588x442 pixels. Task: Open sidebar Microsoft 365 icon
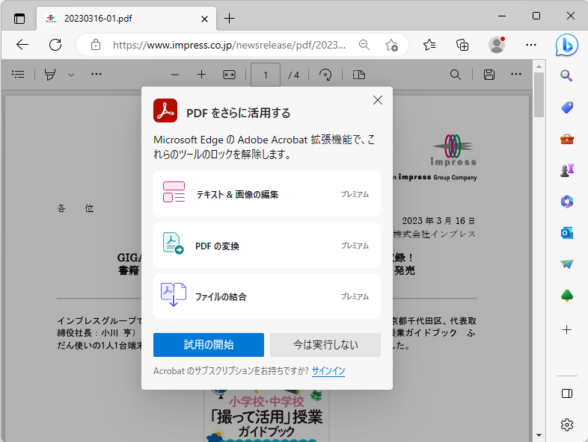tap(567, 202)
